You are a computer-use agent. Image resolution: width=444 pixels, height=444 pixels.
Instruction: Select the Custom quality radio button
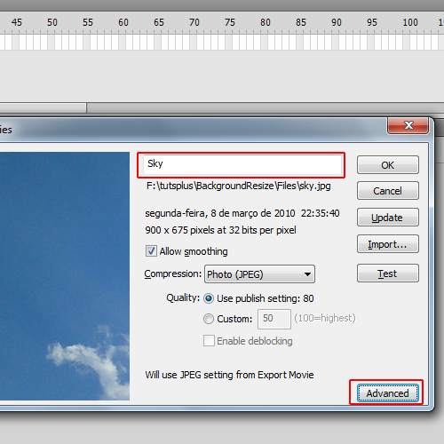(209, 319)
